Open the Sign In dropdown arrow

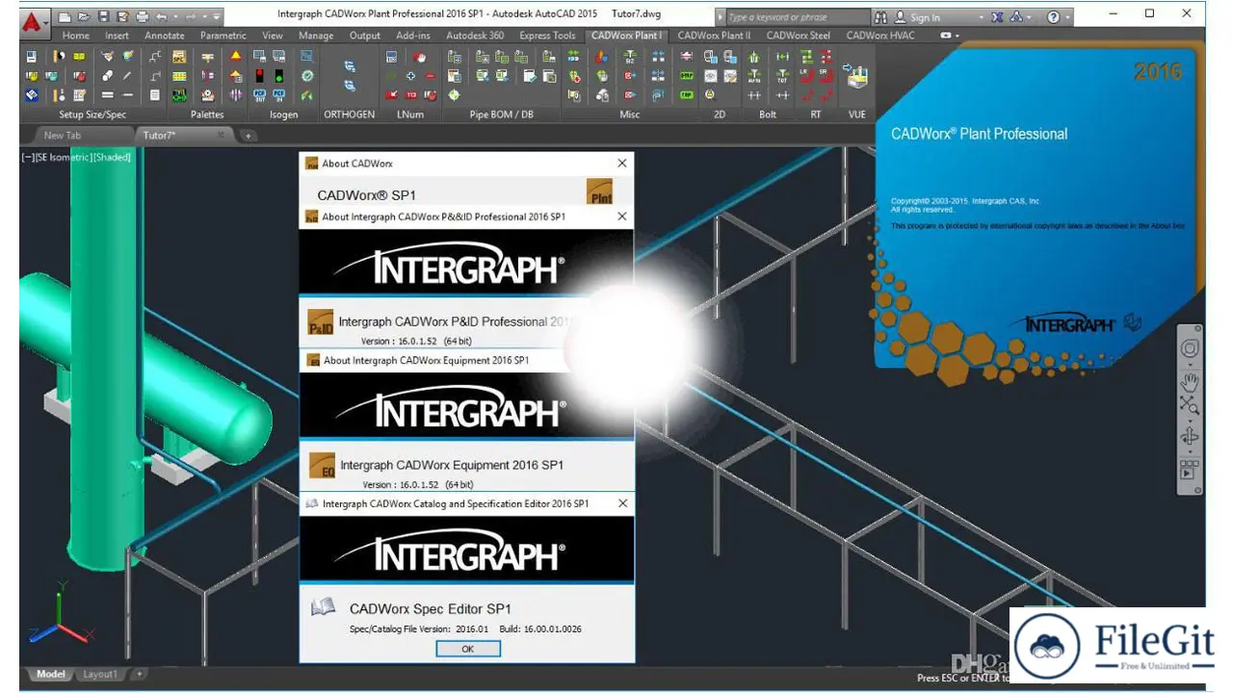[x=981, y=17]
